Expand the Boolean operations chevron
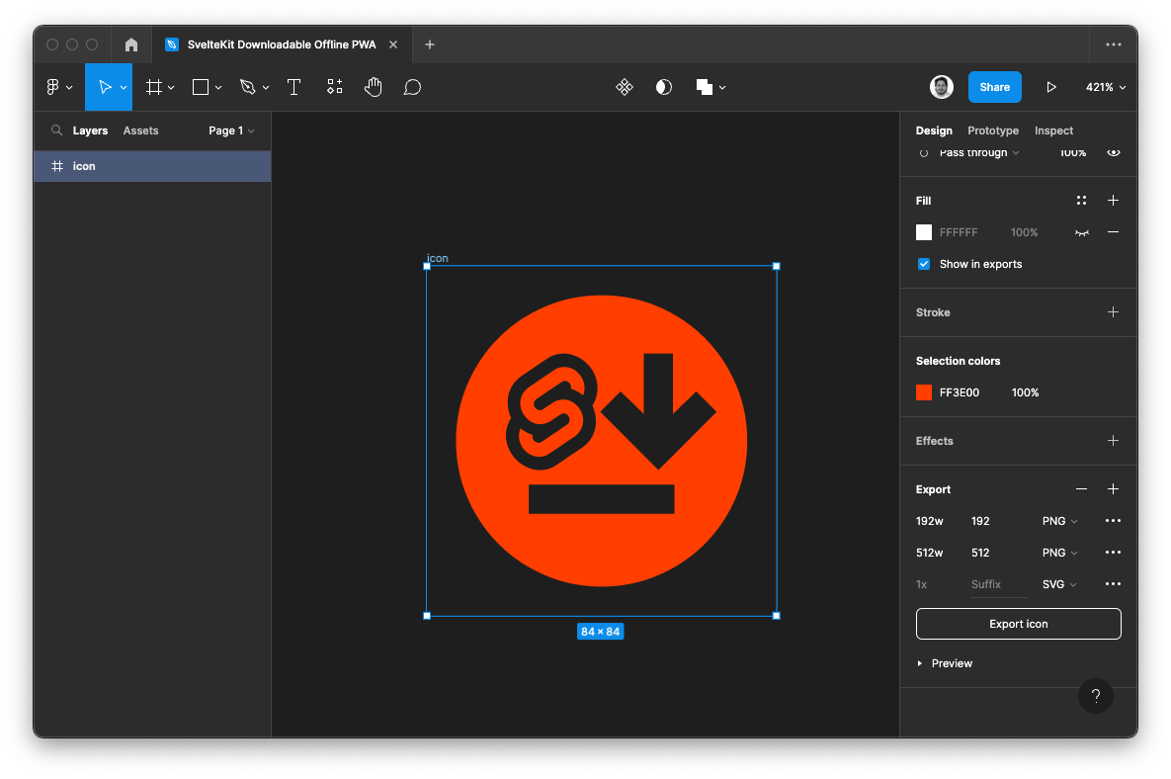The height and width of the screenshot is (779, 1171). click(x=722, y=87)
